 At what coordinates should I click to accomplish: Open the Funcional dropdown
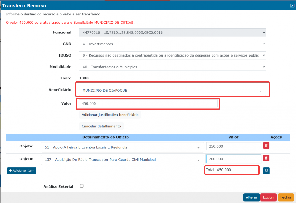172,33
